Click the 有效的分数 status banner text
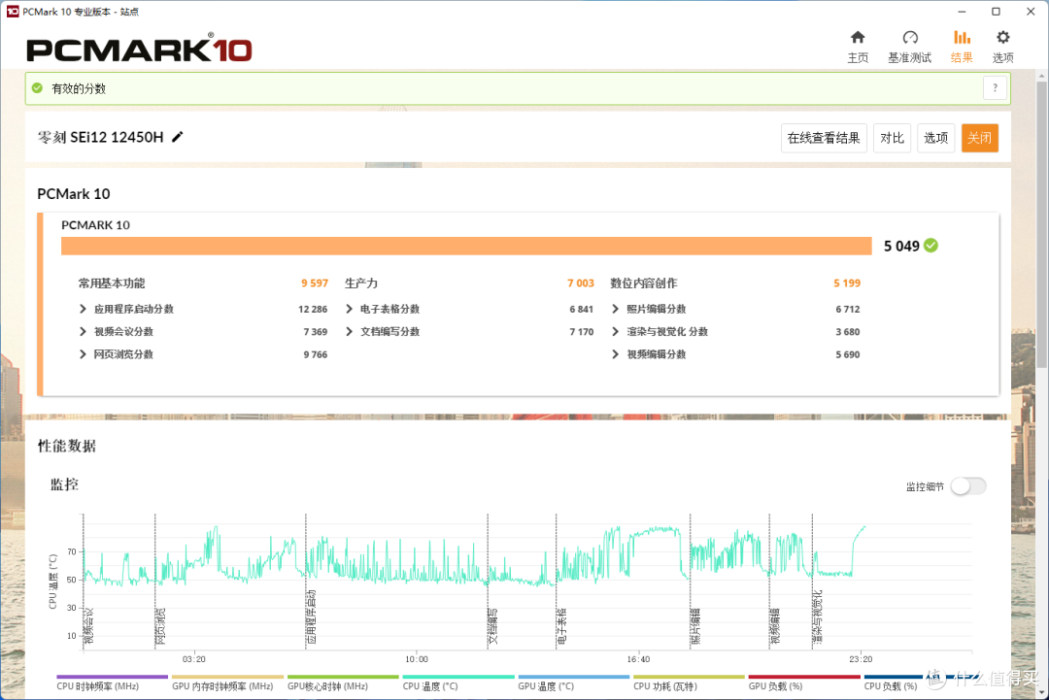 (79, 88)
